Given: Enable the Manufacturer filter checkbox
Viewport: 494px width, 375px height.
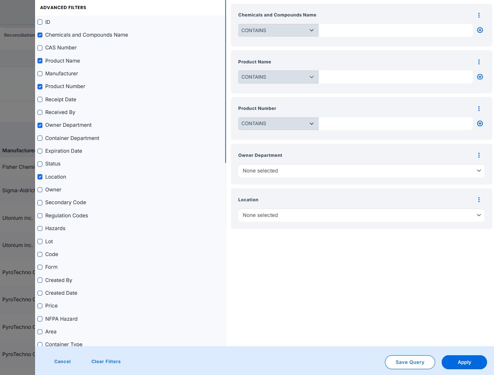Looking at the screenshot, I should [x=40, y=74].
